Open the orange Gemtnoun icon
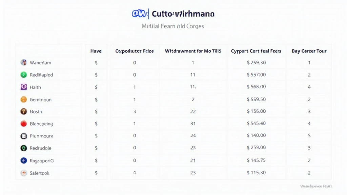Image resolution: width=347 pixels, height=195 pixels. (24, 99)
